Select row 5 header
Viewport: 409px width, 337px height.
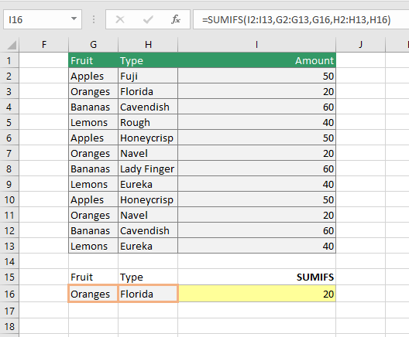[x=9, y=122]
